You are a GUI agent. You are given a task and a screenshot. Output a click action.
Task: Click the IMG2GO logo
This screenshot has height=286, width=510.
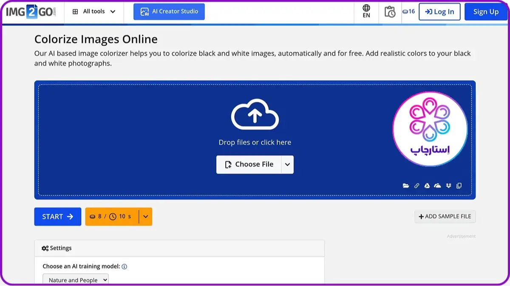pos(31,11)
